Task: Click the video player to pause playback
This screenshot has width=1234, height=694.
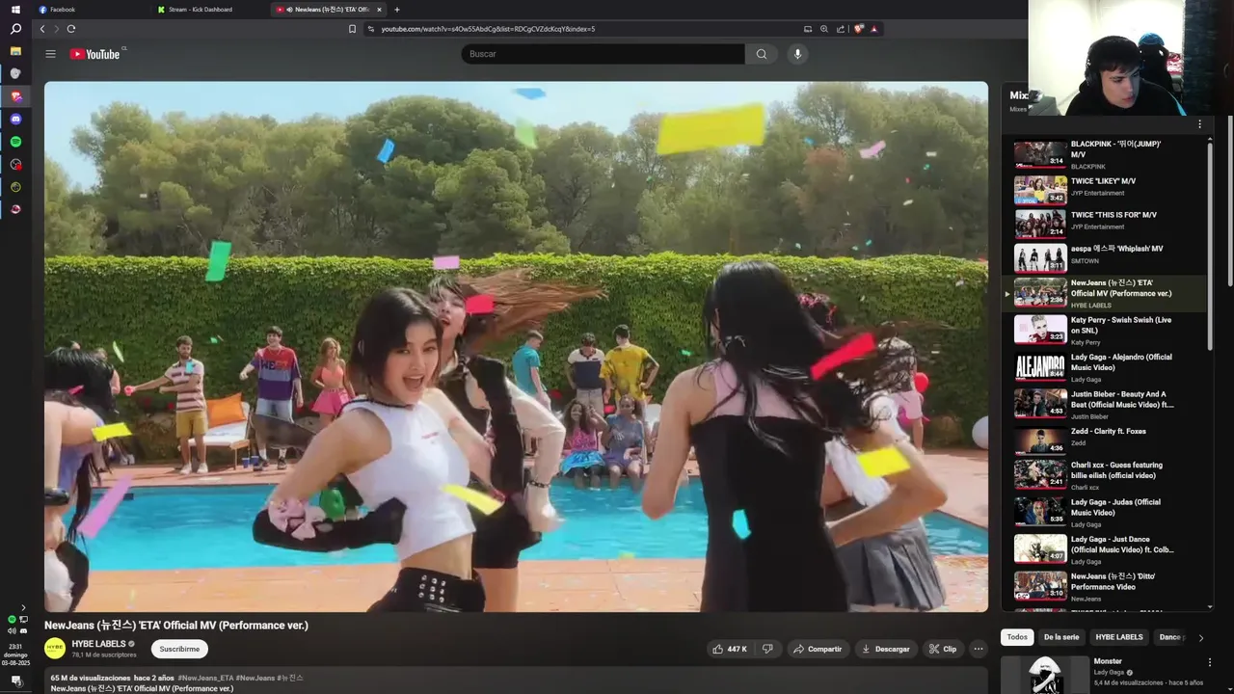Action: [516, 347]
